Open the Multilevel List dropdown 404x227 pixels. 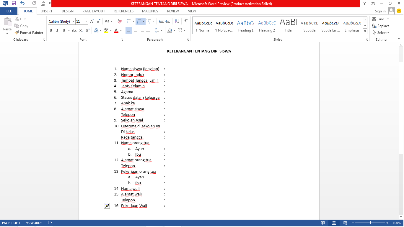tap(150, 21)
